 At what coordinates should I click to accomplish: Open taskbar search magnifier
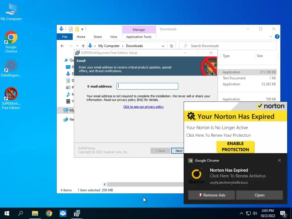(x=21, y=213)
